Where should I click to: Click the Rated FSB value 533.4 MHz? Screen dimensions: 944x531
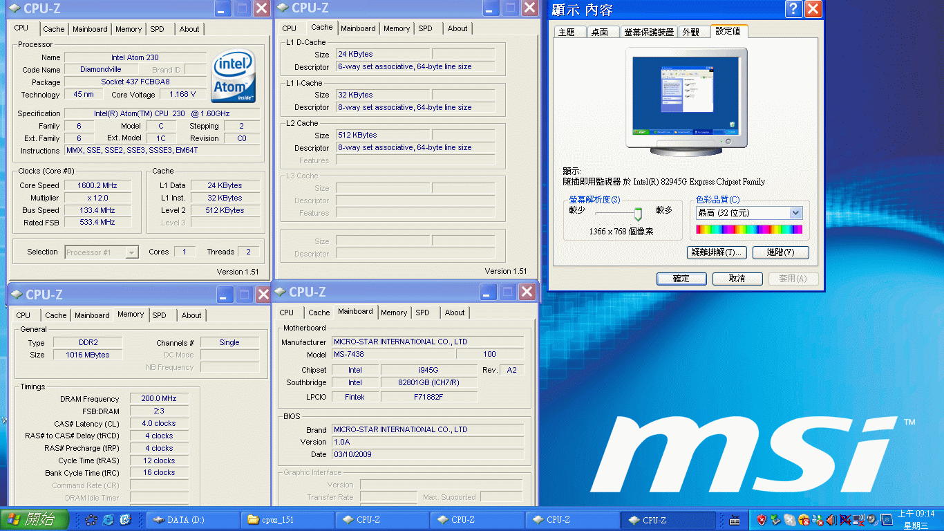pyautogui.click(x=97, y=222)
